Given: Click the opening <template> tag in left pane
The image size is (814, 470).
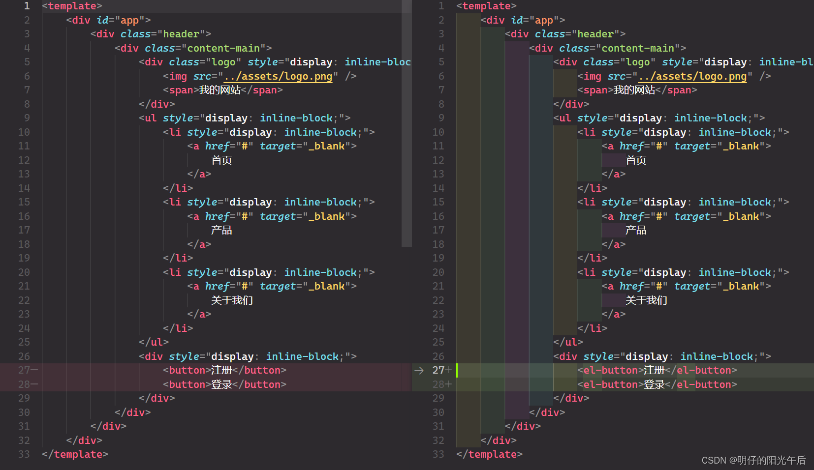Looking at the screenshot, I should point(72,6).
